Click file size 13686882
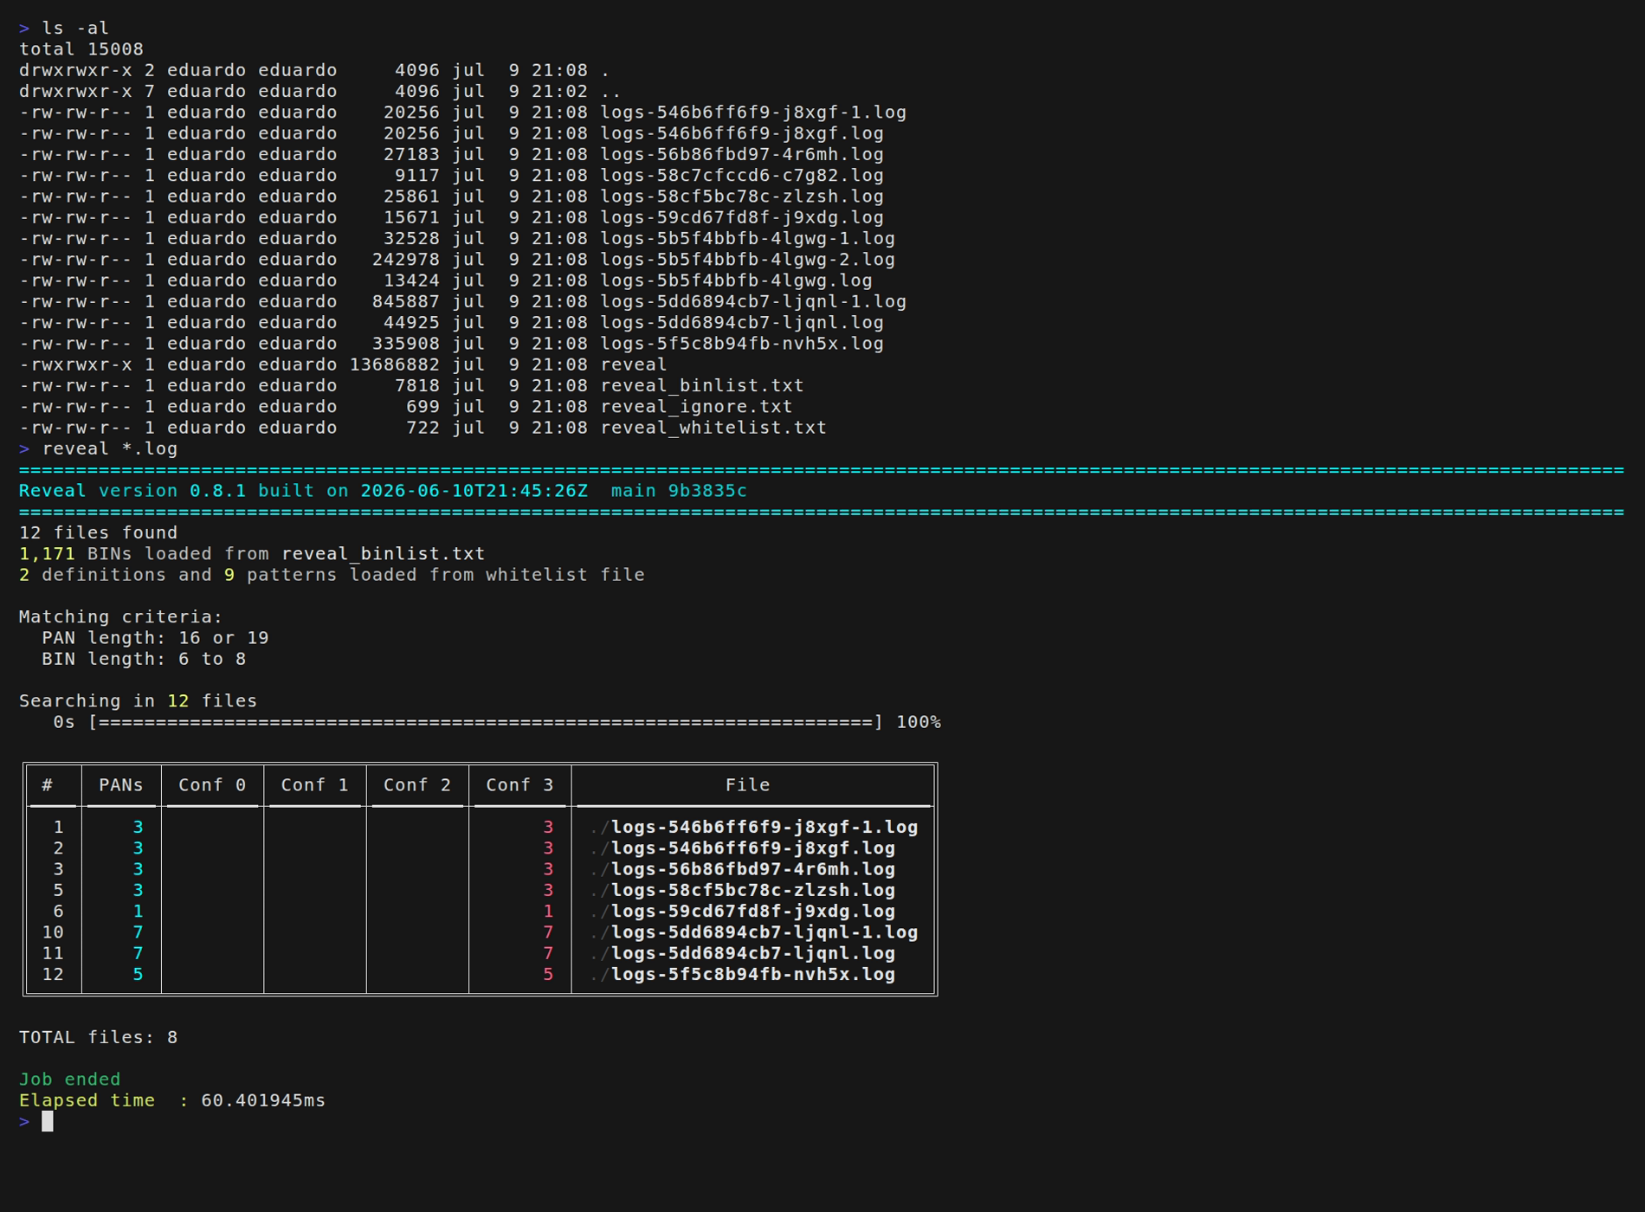Image resolution: width=1645 pixels, height=1212 pixels. pyautogui.click(x=395, y=364)
